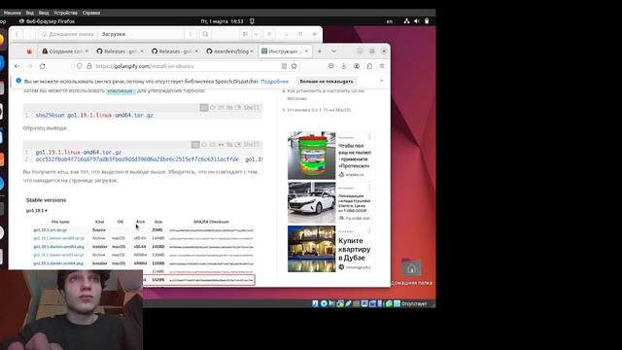Image resolution: width=622 pixels, height=350 pixels.
Task: Go forward in Firefox
Action: point(30,66)
